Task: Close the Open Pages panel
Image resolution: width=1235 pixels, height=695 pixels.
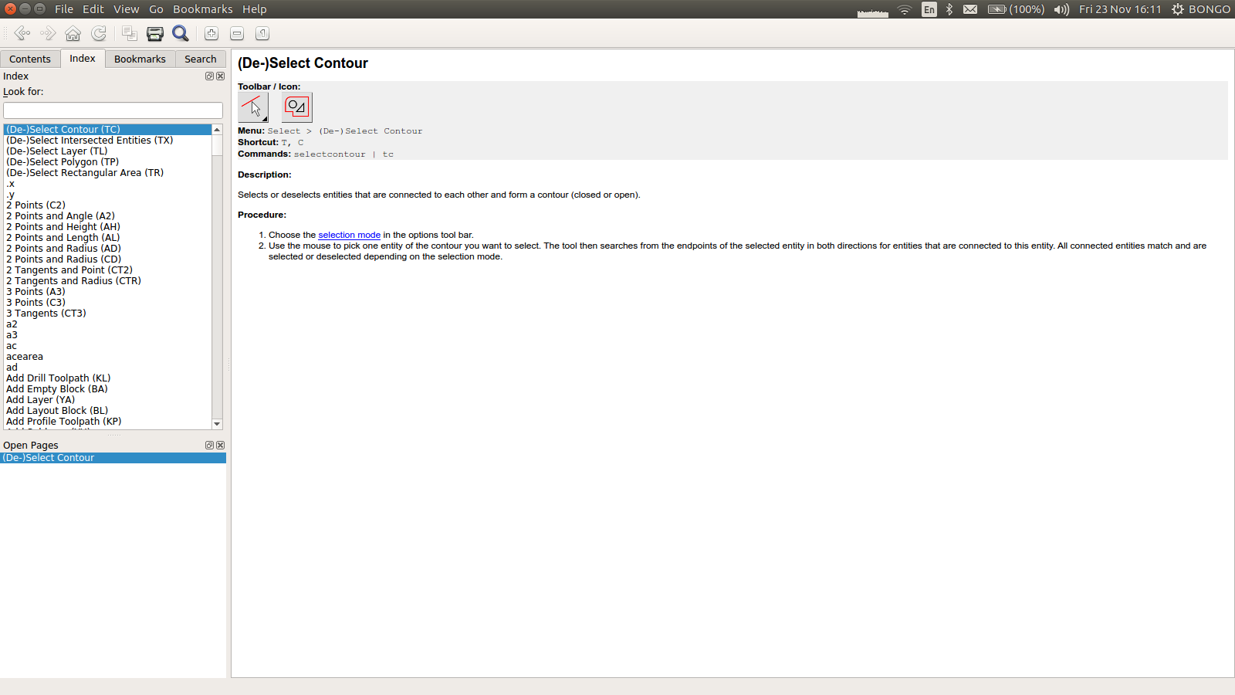Action: [221, 446]
